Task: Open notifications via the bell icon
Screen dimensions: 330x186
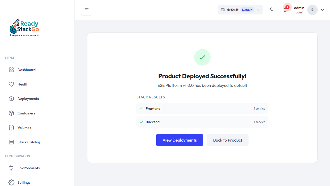Action: click(285, 10)
